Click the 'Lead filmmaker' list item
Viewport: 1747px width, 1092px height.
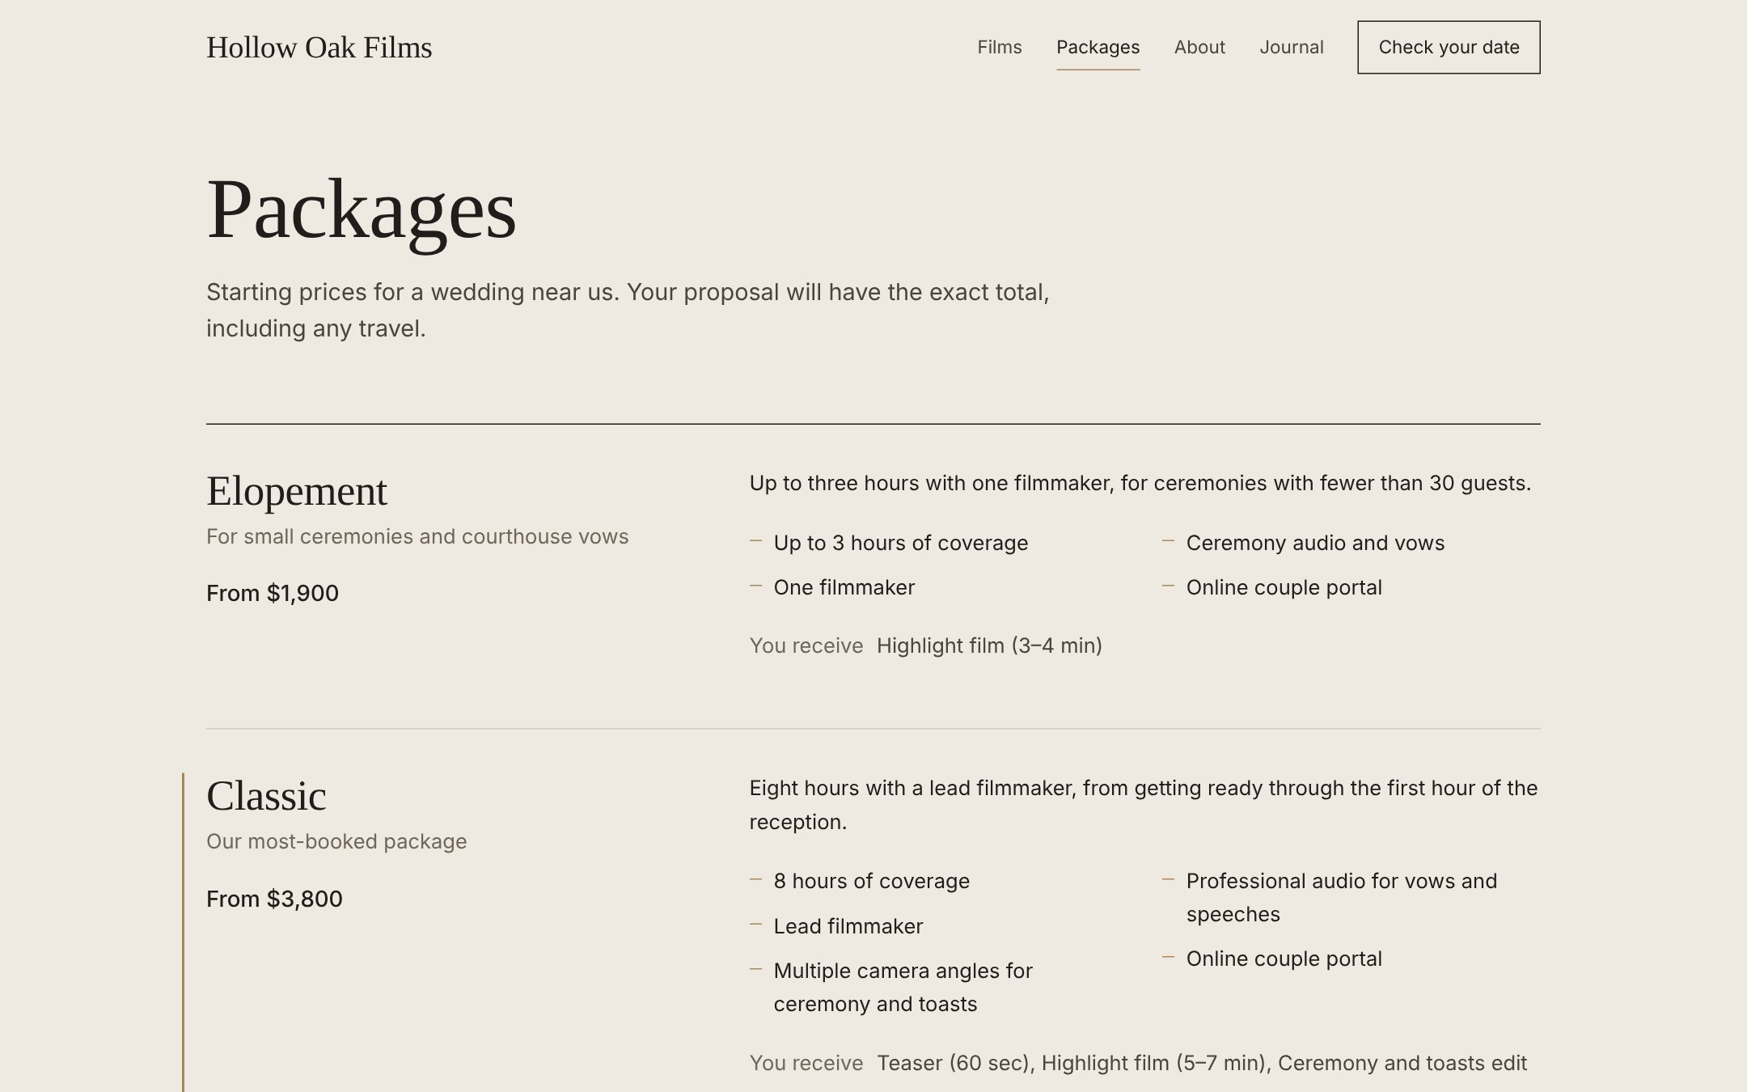(848, 926)
